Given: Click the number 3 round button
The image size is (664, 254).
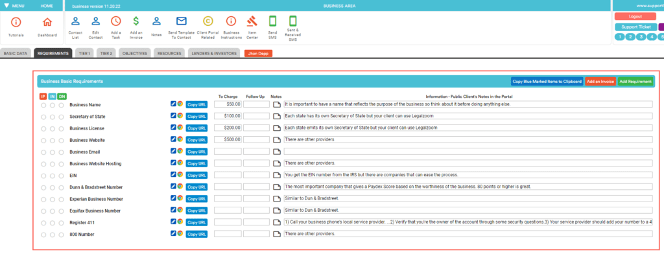Looking at the screenshot, I should pos(641,37).
